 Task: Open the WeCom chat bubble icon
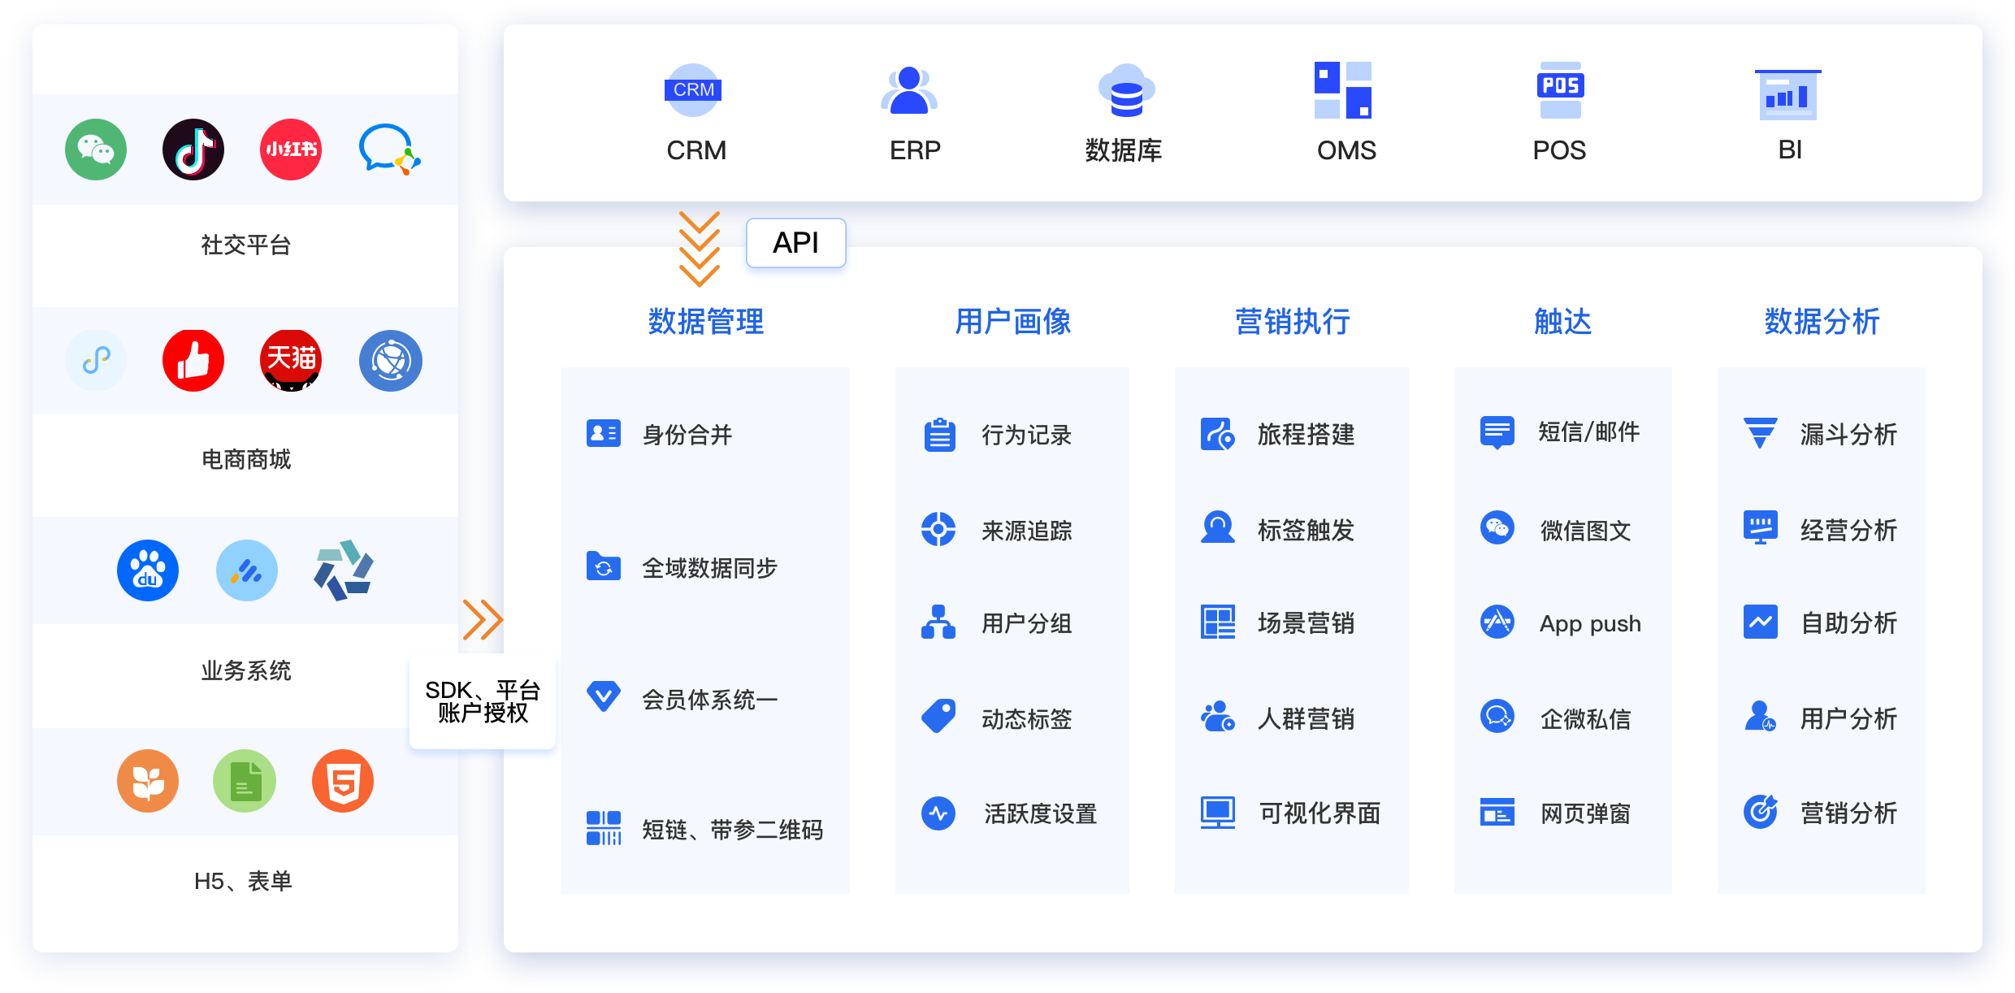390,150
